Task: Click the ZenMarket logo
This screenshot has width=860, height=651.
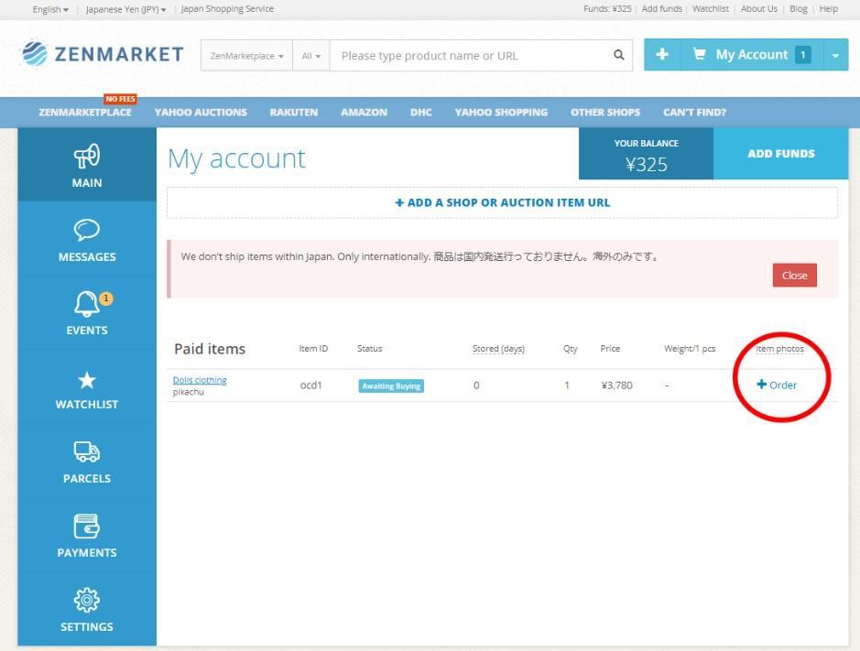Action: [102, 54]
